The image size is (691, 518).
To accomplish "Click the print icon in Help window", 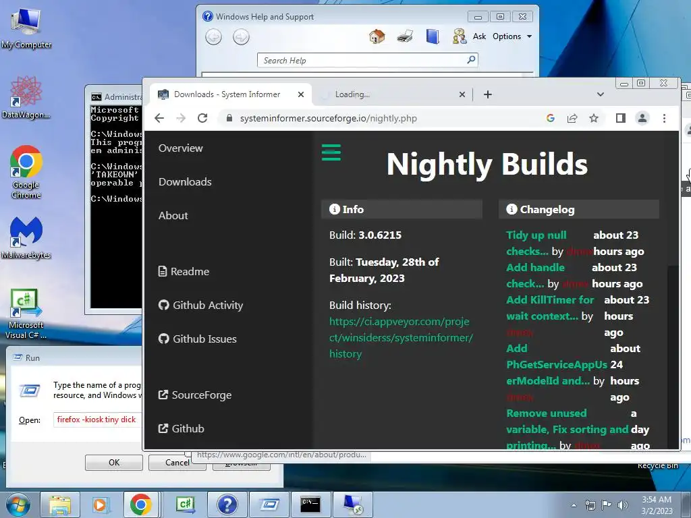I will (x=405, y=36).
